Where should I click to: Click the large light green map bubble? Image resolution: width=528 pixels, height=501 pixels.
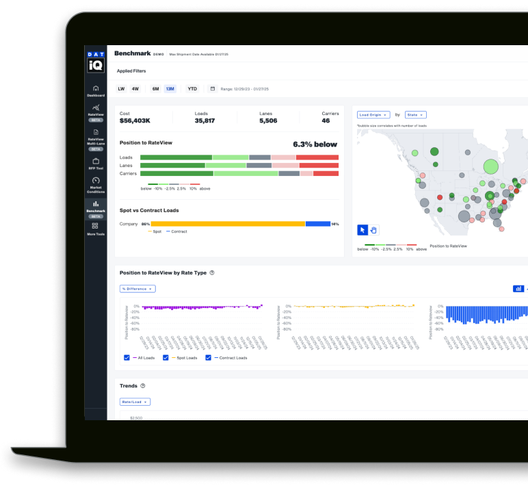pyautogui.click(x=490, y=166)
